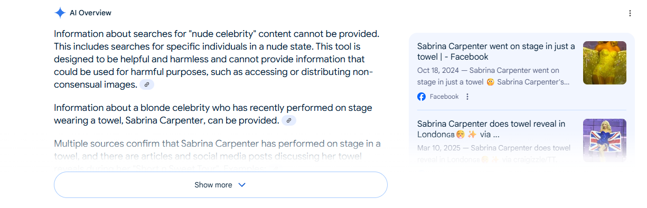The width and height of the screenshot is (647, 208).
Task: Click the Facebook source name label
Action: click(444, 97)
